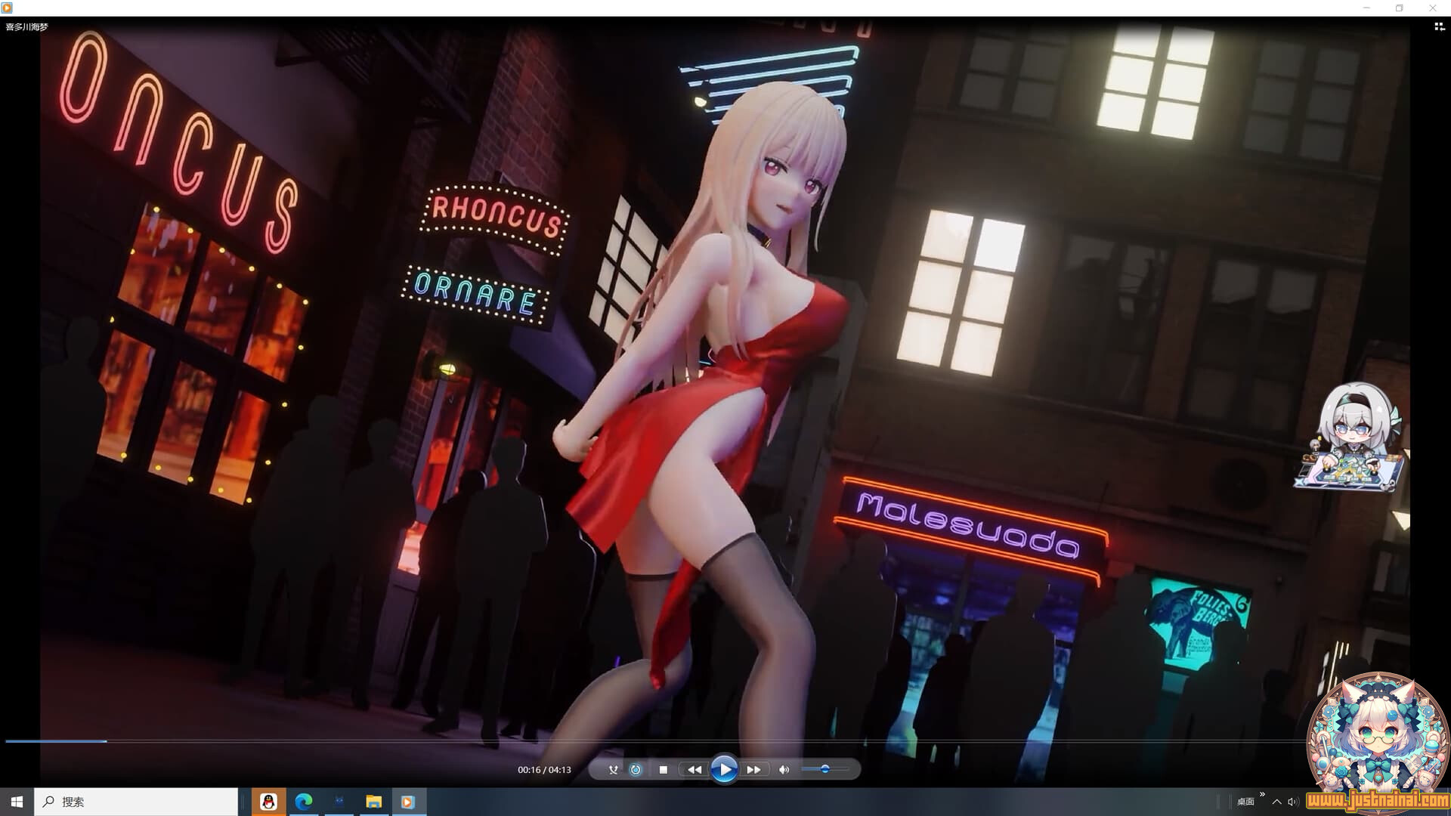The height and width of the screenshot is (816, 1451).
Task: Toggle shuffle playback in the player
Action: point(613,770)
